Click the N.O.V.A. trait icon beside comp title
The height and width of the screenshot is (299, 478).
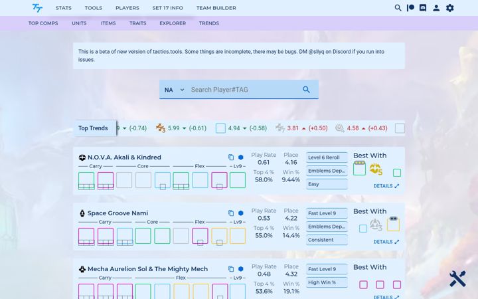point(82,157)
